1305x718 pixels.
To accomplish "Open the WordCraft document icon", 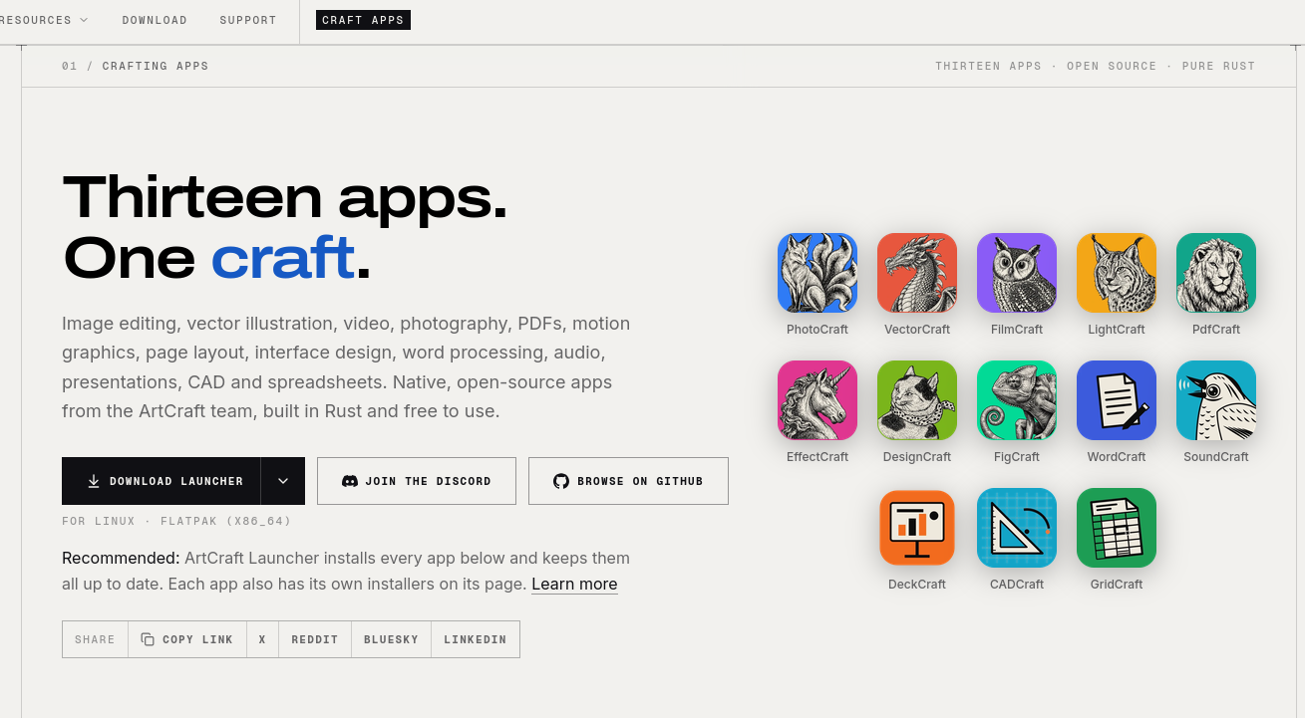I will (x=1117, y=400).
